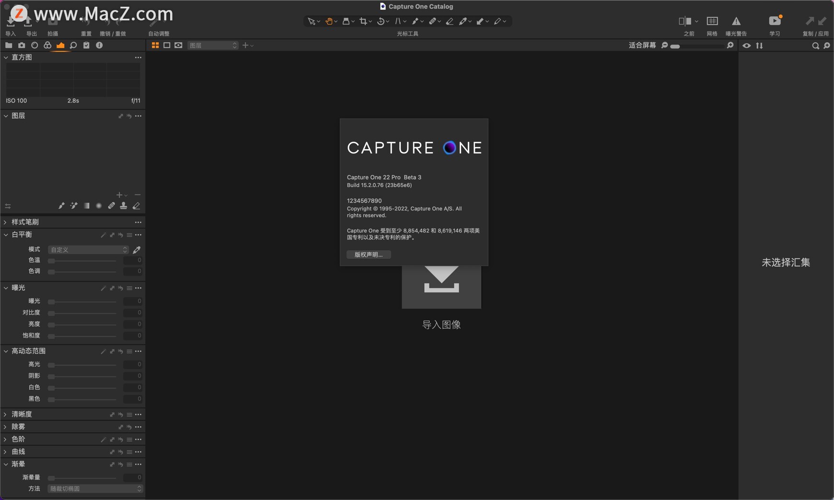Click the Tint (色调) value field
This screenshot has width=834, height=500.
click(132, 271)
